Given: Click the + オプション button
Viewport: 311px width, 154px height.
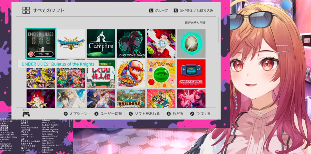Looking at the screenshot, I should pyautogui.click(x=75, y=114).
